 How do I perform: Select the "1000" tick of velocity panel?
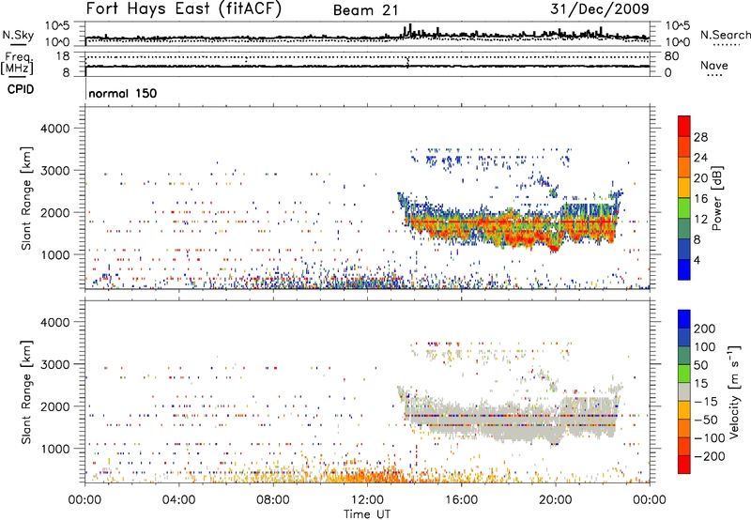(x=54, y=449)
